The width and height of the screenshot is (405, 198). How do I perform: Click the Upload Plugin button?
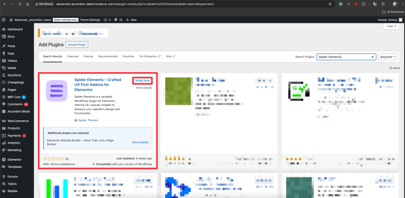coord(77,44)
